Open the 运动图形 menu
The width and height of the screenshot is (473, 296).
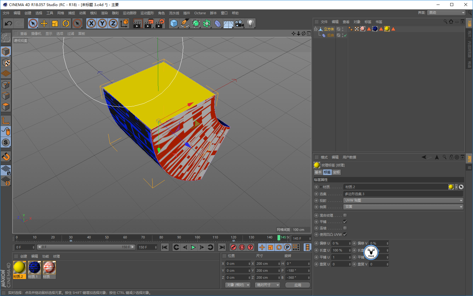click(147, 13)
